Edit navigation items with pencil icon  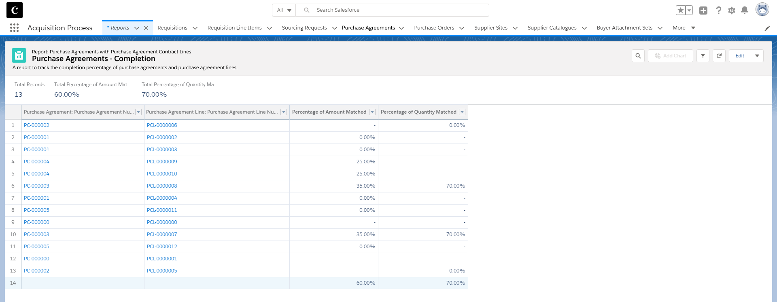pyautogui.click(x=767, y=28)
